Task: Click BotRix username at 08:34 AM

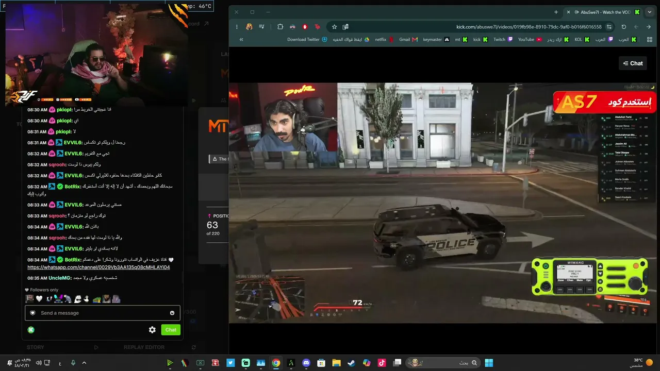Action: pos(73,260)
